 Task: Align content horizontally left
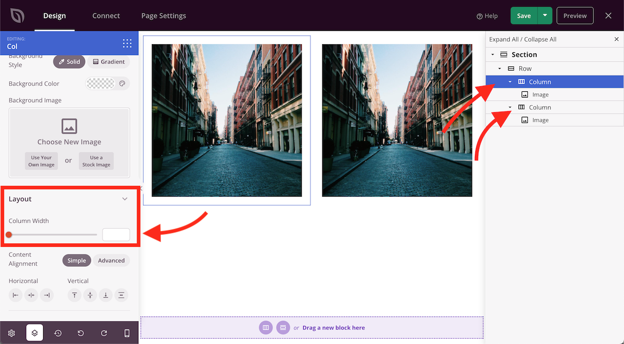pos(16,295)
